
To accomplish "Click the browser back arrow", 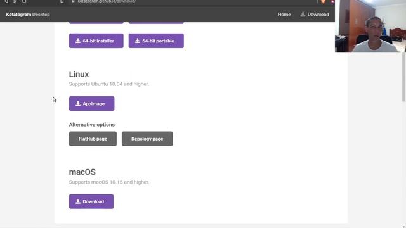I will 6,1.
